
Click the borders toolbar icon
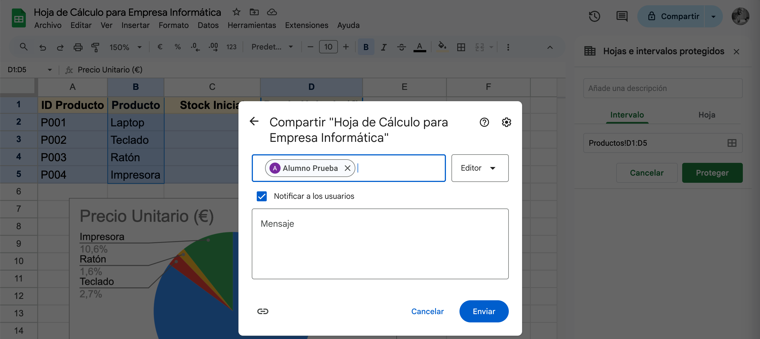[x=461, y=47]
